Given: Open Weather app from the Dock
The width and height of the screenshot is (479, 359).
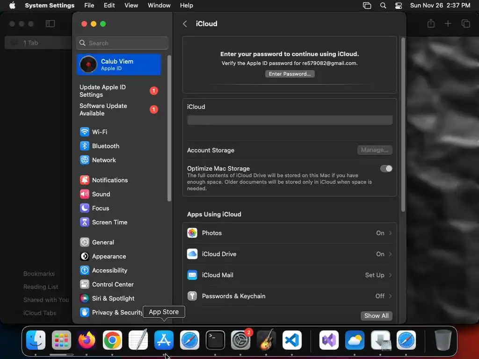Looking at the screenshot, I should [x=355, y=340].
